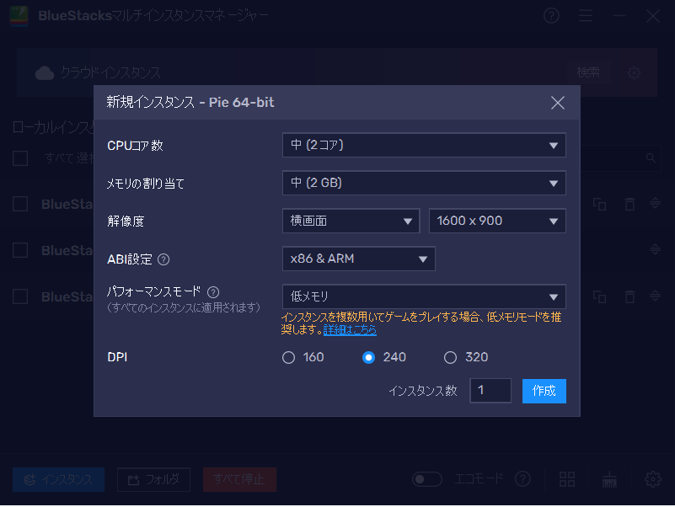The image size is (675, 507).
Task: Select DPI 160 radio button
Action: coord(288,358)
